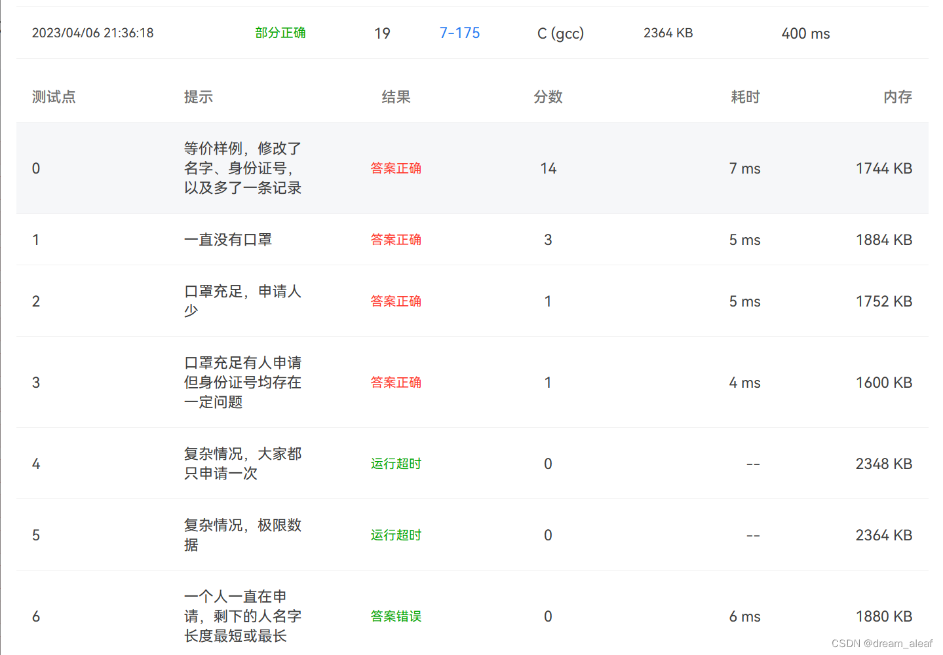This screenshot has height=655, width=943.
Task: Click the 结果 column header
Action: click(x=396, y=97)
